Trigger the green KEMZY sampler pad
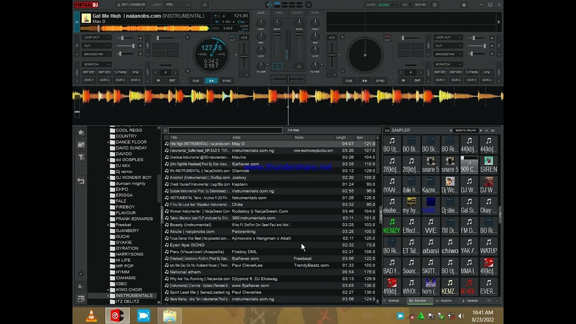The image size is (576, 324). pyautogui.click(x=391, y=225)
